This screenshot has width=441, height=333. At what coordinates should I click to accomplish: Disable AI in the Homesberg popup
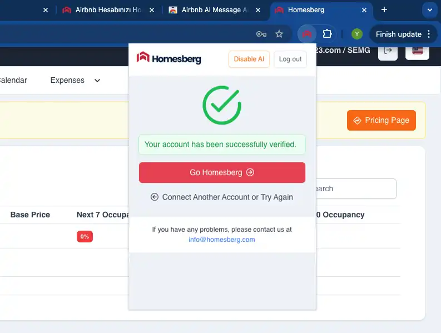[249, 59]
